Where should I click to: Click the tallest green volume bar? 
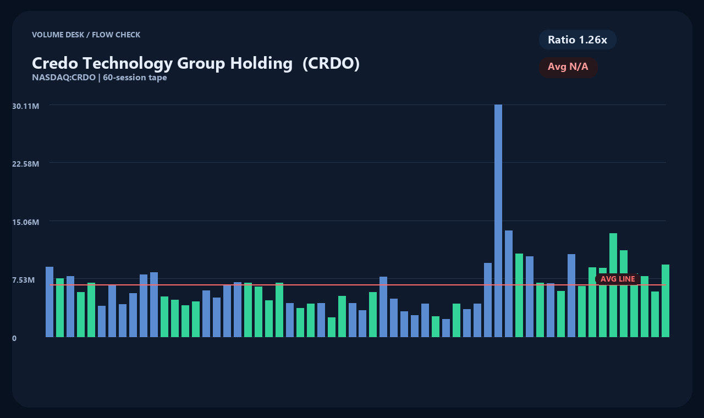click(613, 285)
